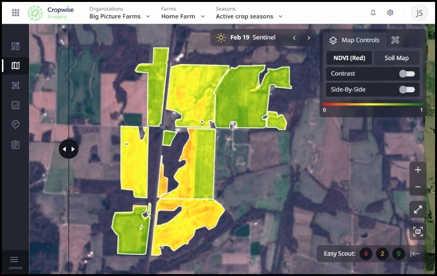Open the scouting notes pin sidebar icon
Screen dimensions: 437x276
point(15,125)
